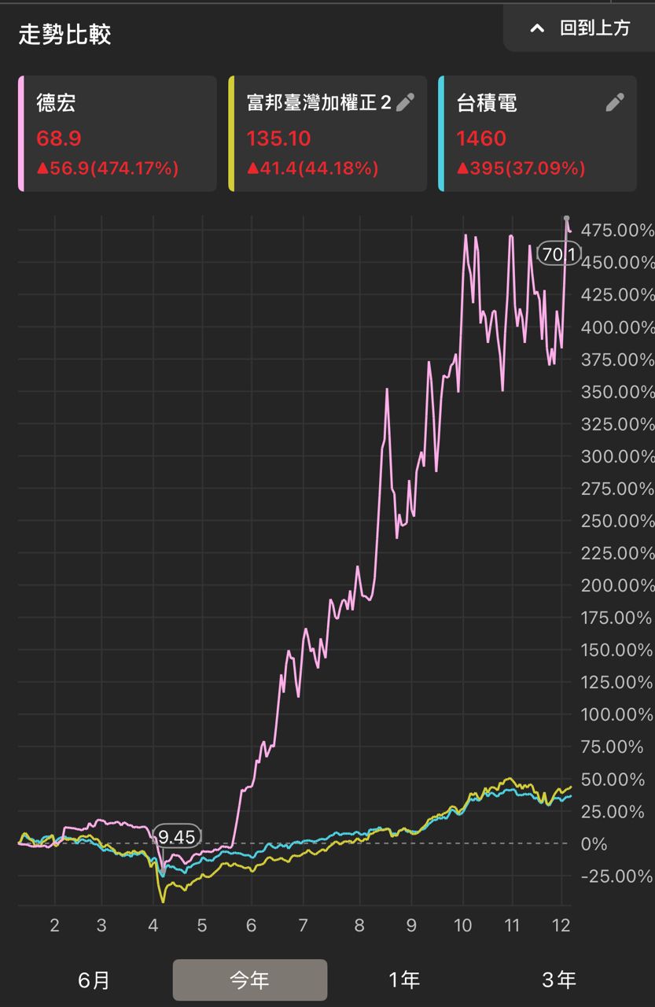Tap the yellow color bar of 富邦臺灣加權正2

pyautogui.click(x=231, y=134)
